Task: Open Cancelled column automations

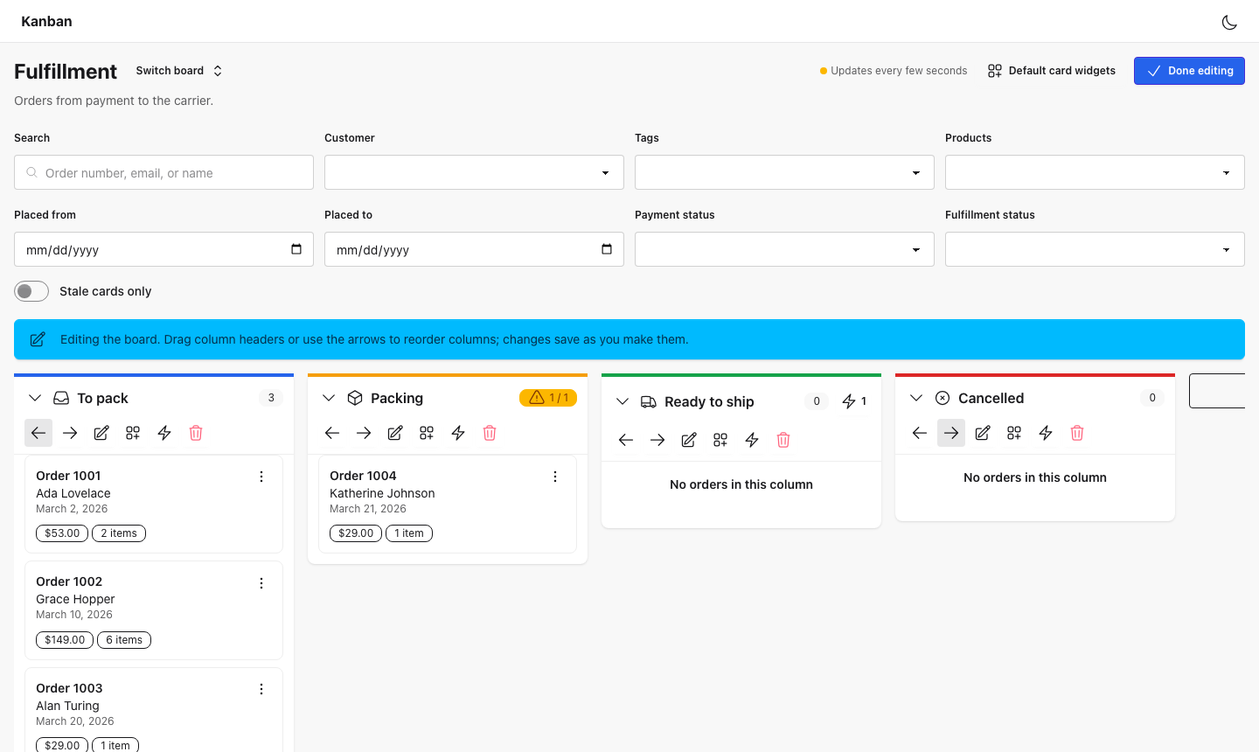Action: click(1046, 433)
